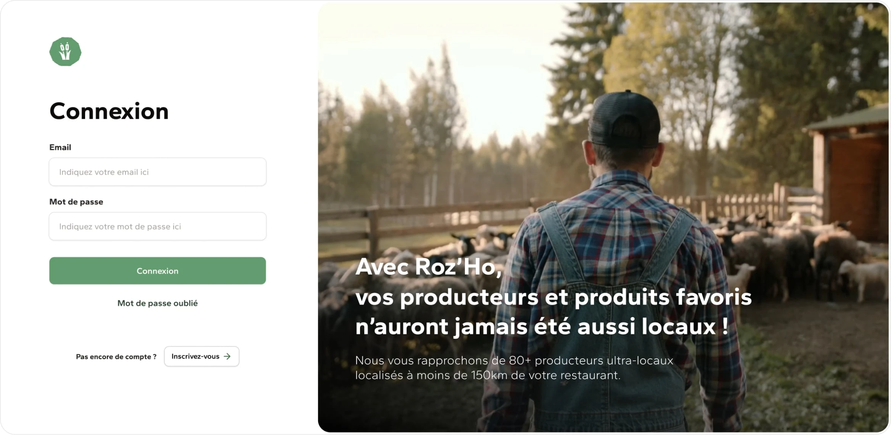Click the green Roz'Ho wheat logo
The width and height of the screenshot is (891, 435).
click(65, 52)
